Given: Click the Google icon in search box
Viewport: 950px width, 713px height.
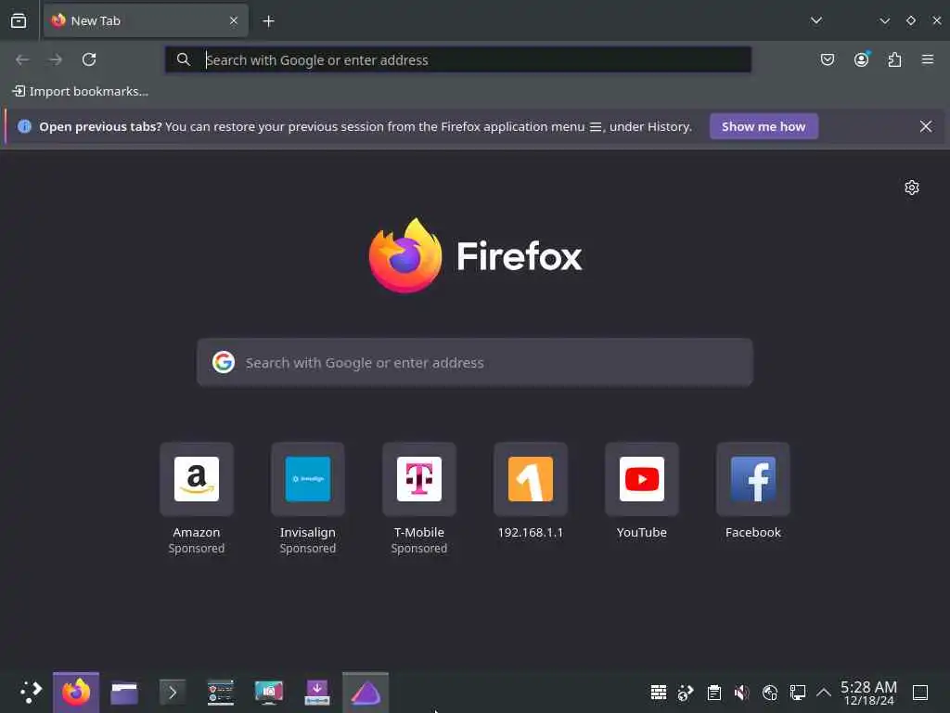Looking at the screenshot, I should [x=224, y=362].
